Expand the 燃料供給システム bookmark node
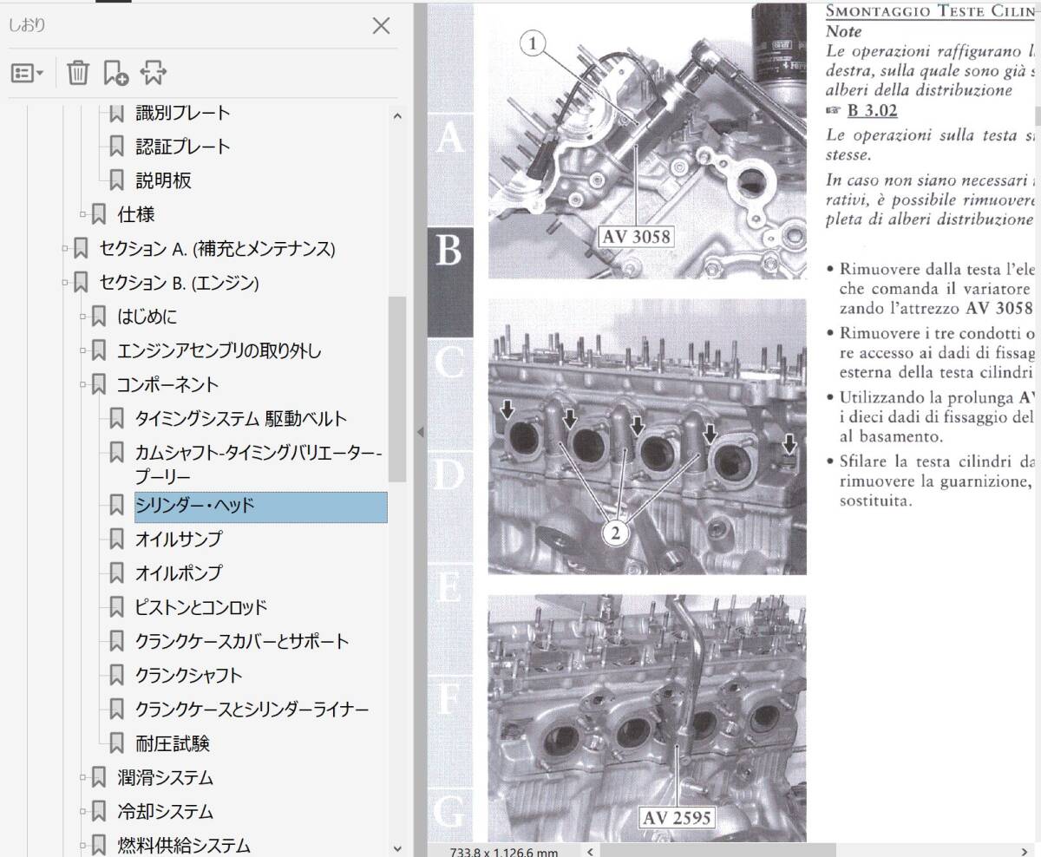This screenshot has height=857, width=1041. click(84, 844)
